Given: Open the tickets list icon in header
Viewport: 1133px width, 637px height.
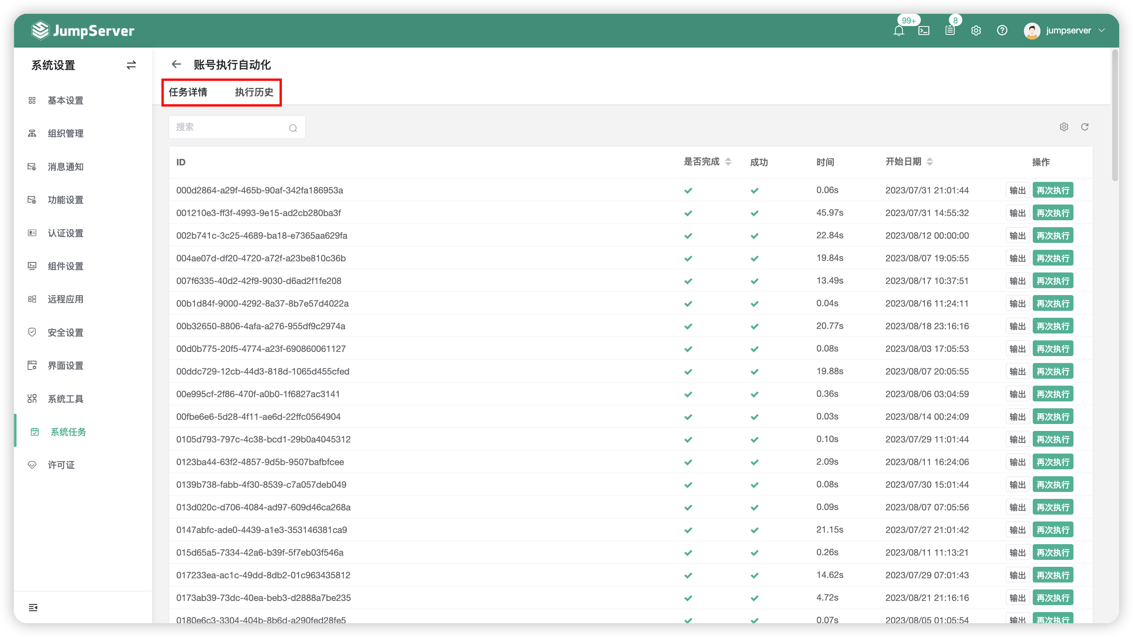Looking at the screenshot, I should pos(950,30).
